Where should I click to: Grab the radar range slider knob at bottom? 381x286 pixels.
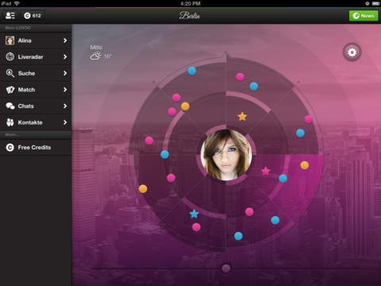(226, 269)
